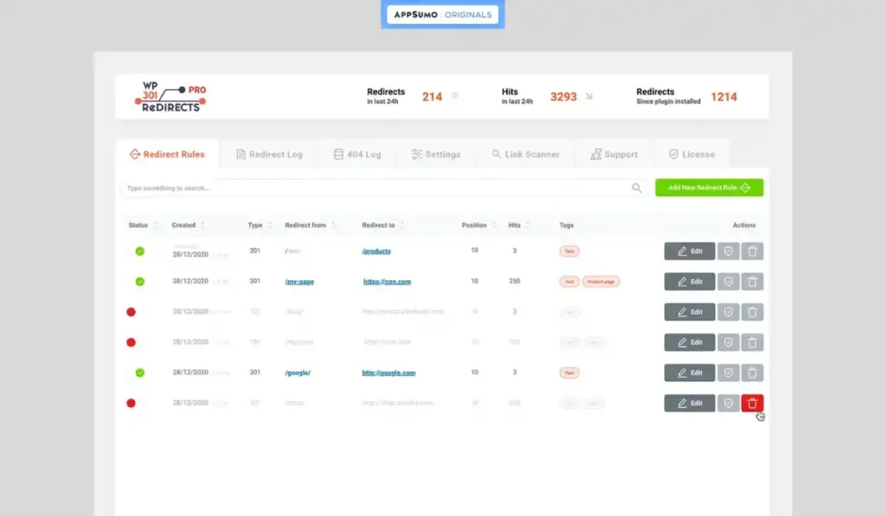The height and width of the screenshot is (516, 886).
Task: Delete the /products redirect using its trash icon
Action: pos(752,252)
